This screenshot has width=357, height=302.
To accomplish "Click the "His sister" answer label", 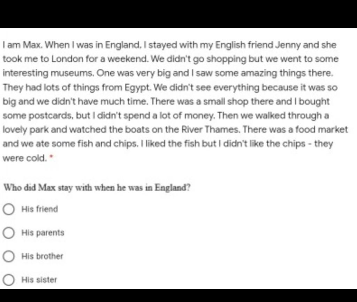I will coord(39,280).
